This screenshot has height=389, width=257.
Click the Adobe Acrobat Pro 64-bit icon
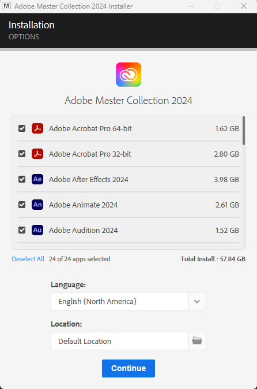37,128
